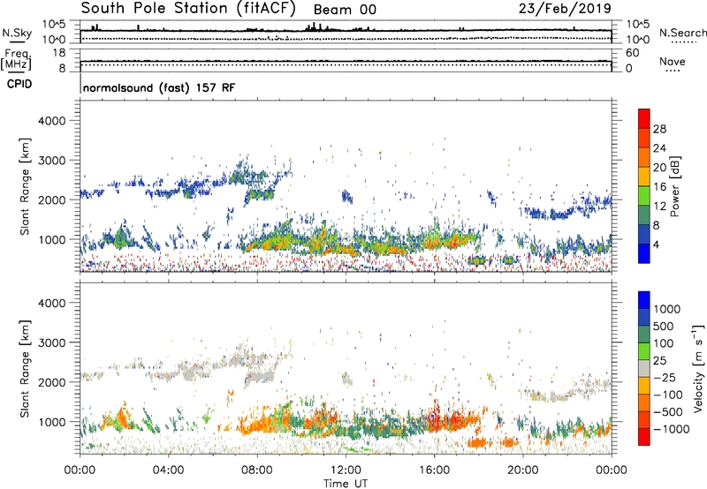Click the '16:00' time tick label
This screenshot has height=489, width=707.
[434, 470]
